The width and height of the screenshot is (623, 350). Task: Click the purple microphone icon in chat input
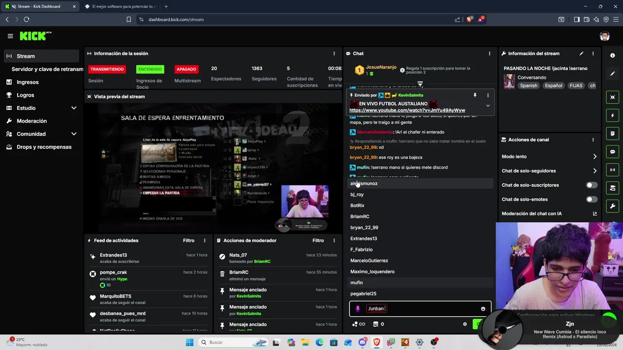358,309
